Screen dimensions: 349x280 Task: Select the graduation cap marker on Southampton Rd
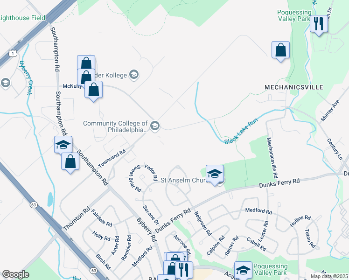tap(63, 145)
